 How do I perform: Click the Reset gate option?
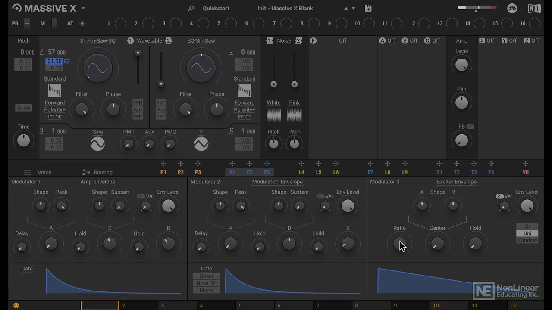pyautogui.click(x=206, y=276)
